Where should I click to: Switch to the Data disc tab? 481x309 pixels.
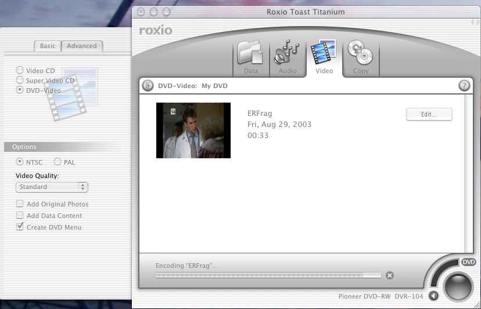click(251, 58)
